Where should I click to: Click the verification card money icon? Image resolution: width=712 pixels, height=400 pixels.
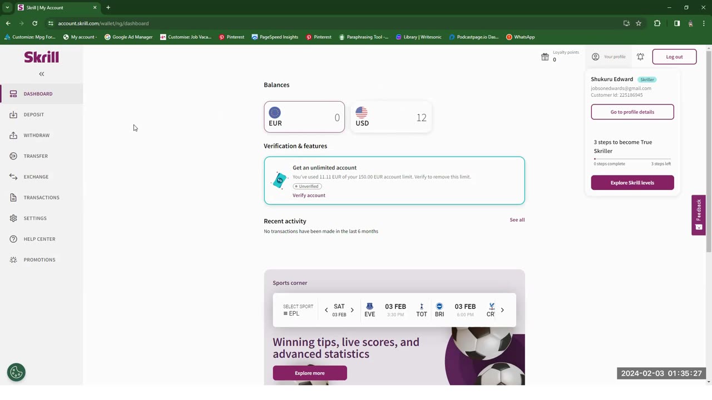click(x=280, y=180)
